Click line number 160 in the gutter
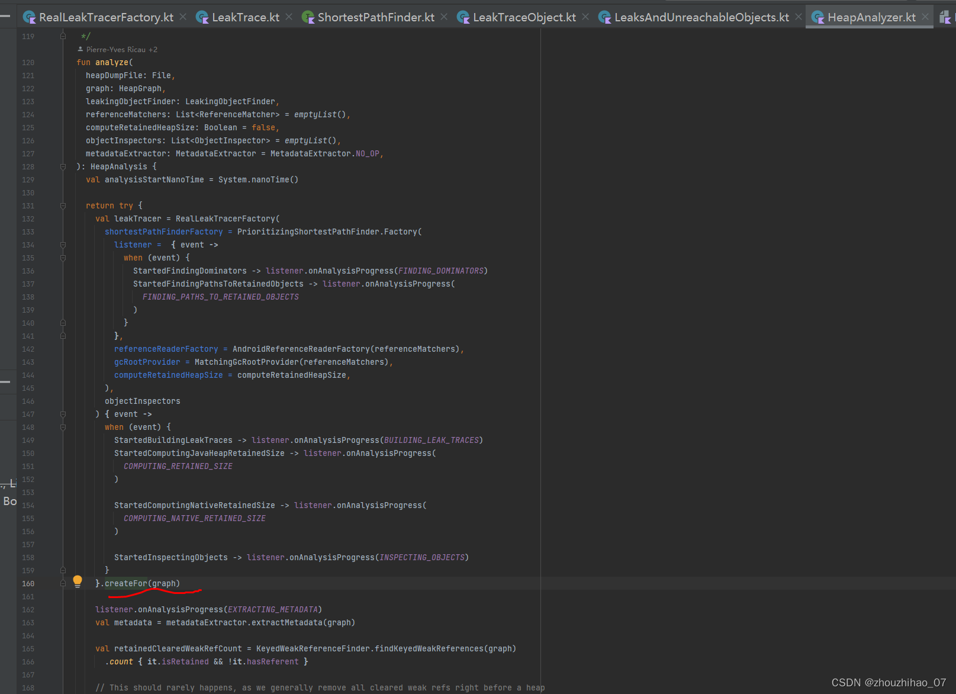The height and width of the screenshot is (694, 956). pos(28,583)
